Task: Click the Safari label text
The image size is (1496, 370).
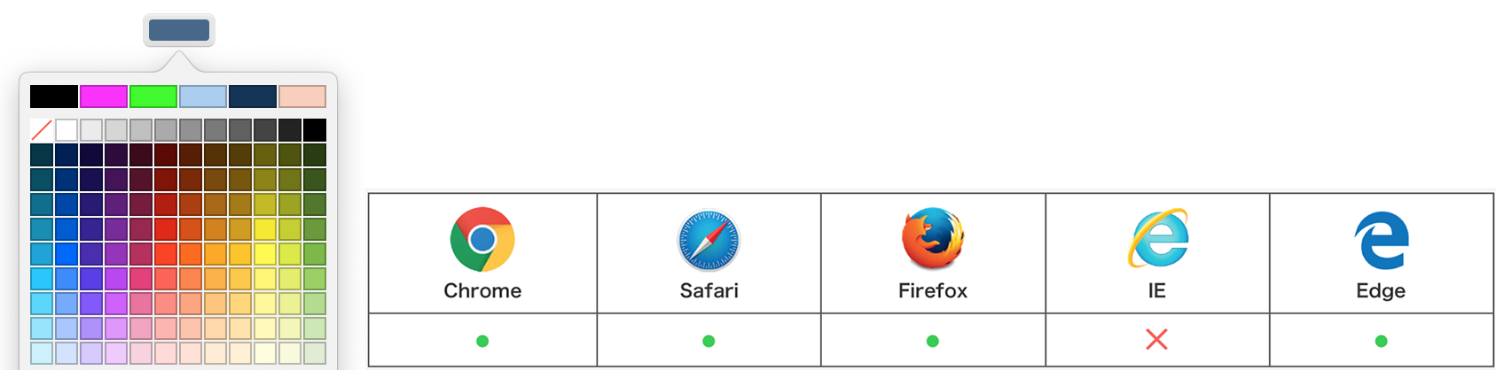Action: click(x=709, y=290)
